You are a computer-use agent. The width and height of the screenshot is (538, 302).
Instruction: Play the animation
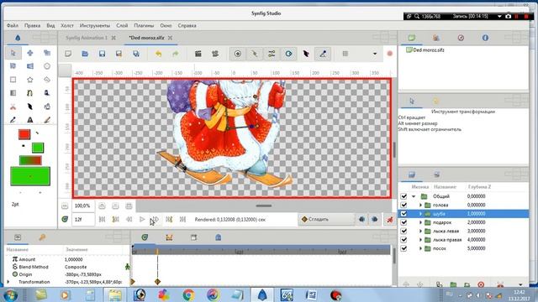(142, 220)
